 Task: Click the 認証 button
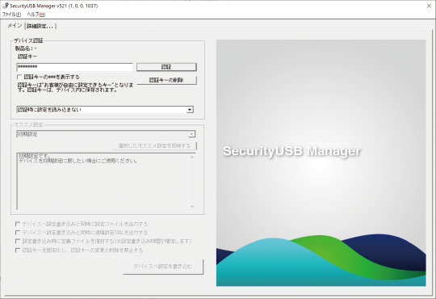(x=166, y=67)
